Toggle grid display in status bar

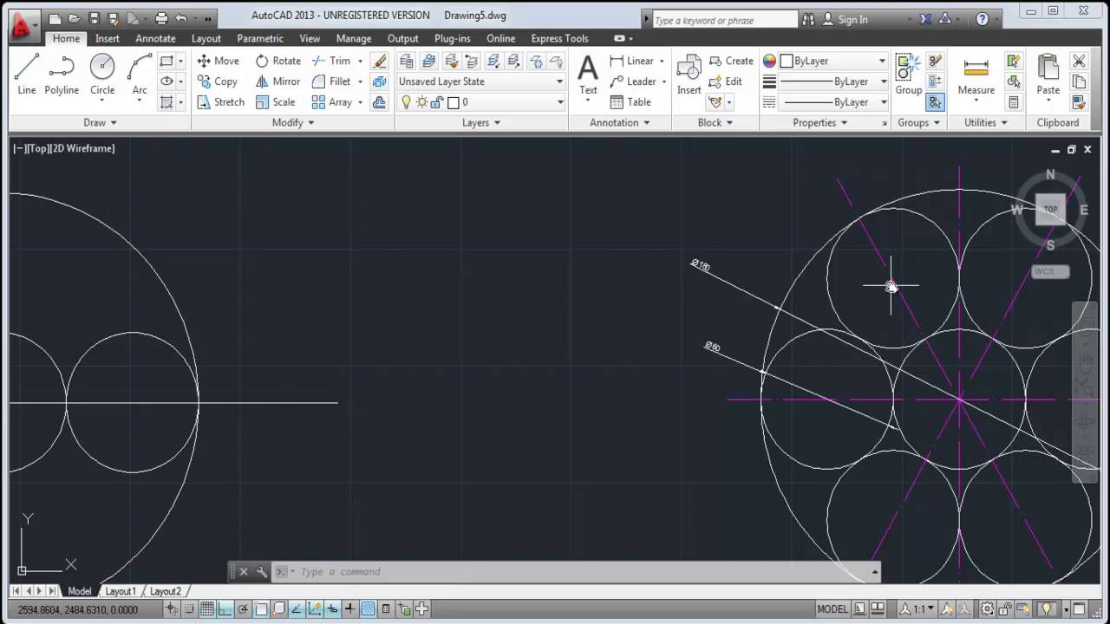point(207,609)
